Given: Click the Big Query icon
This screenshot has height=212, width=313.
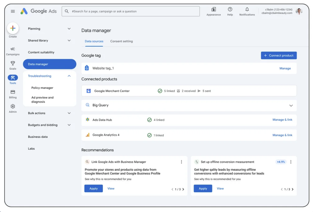Looking at the screenshot, I should pyautogui.click(x=88, y=105).
